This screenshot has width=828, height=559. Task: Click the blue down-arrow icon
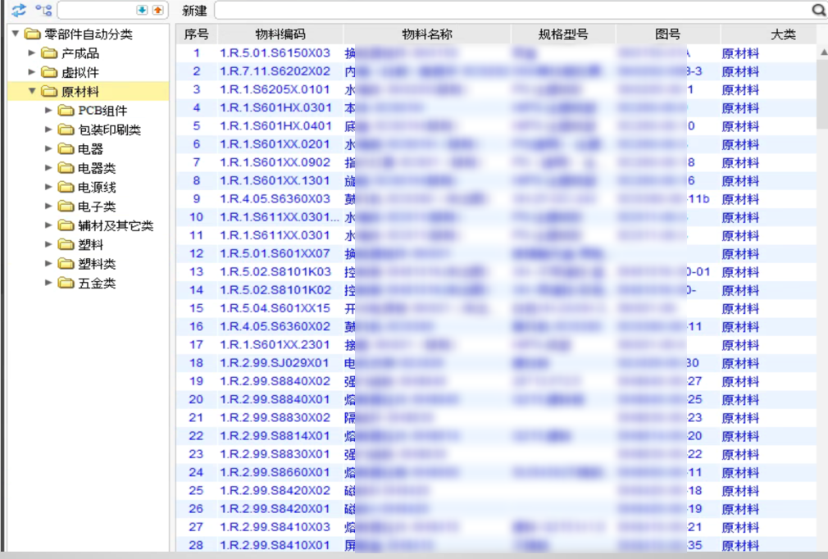(142, 10)
